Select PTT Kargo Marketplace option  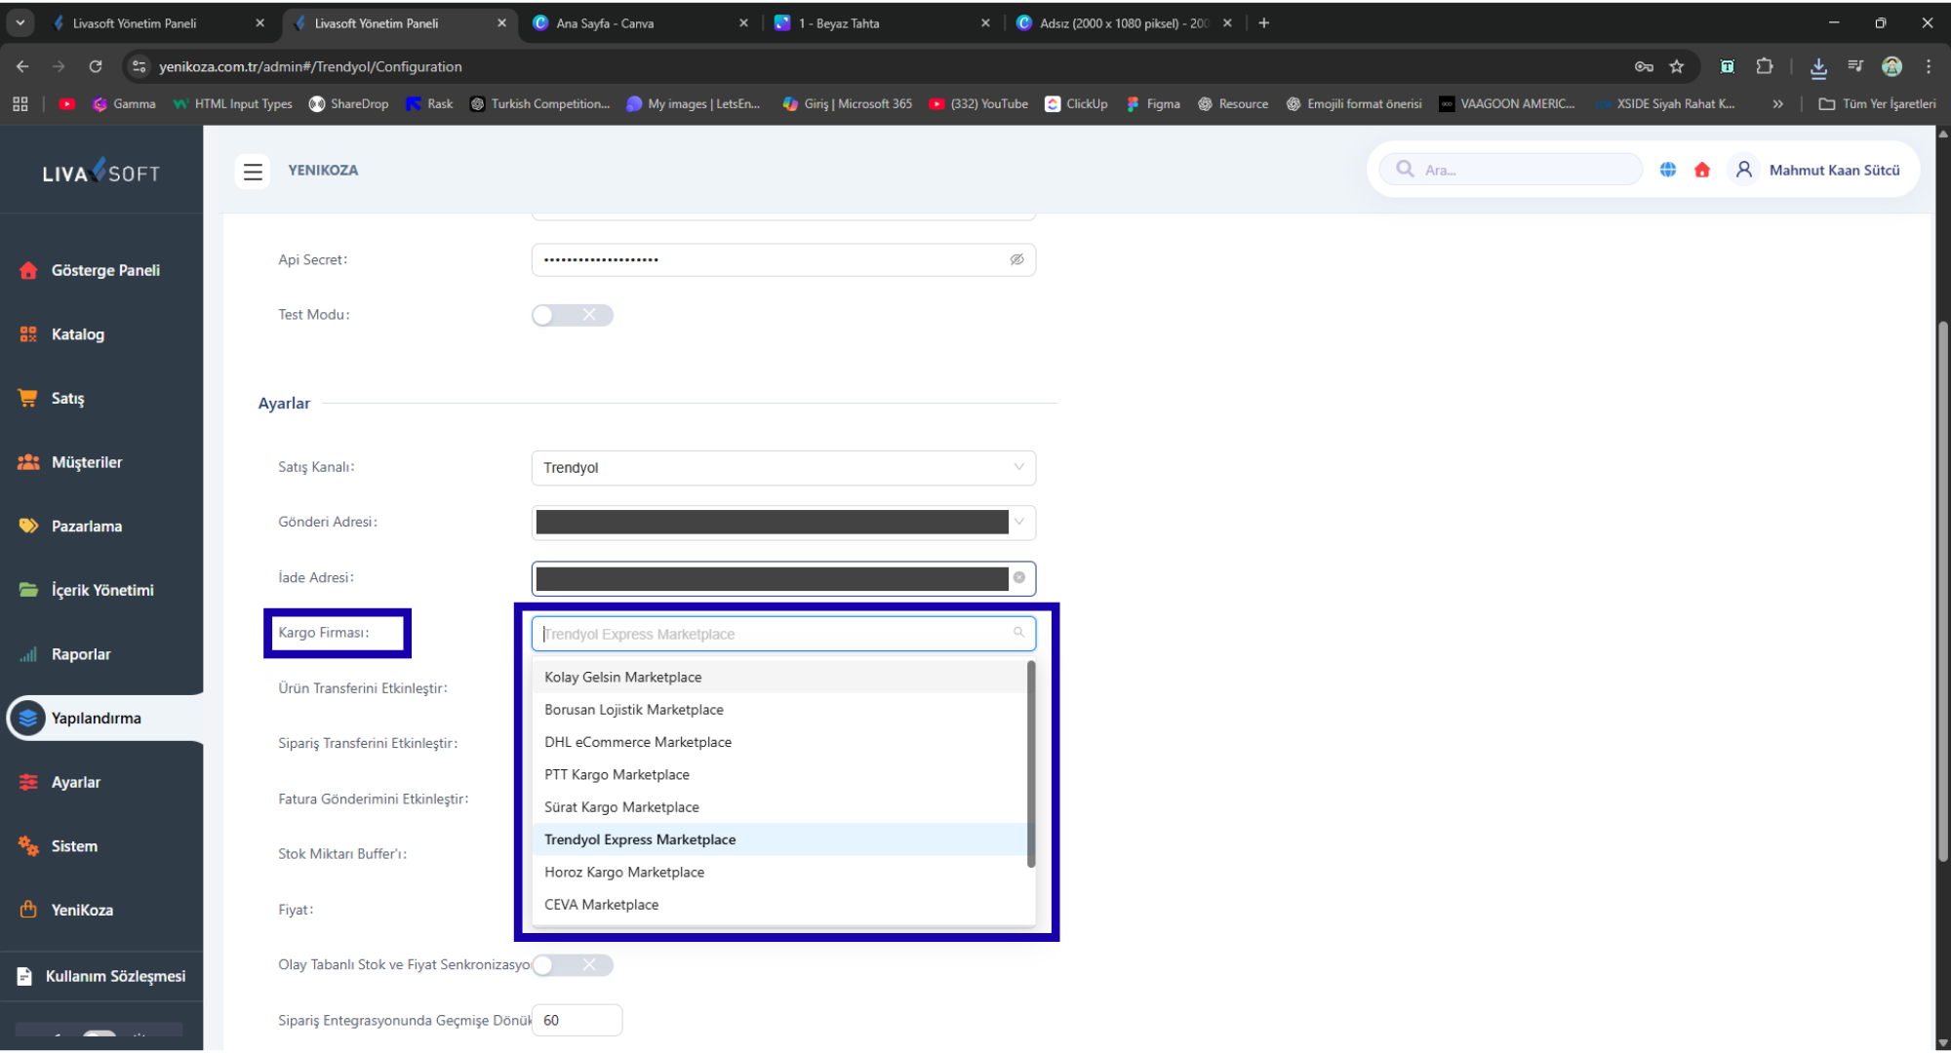click(617, 775)
